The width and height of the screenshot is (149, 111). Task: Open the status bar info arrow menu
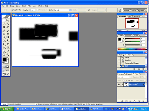click(x=36, y=104)
